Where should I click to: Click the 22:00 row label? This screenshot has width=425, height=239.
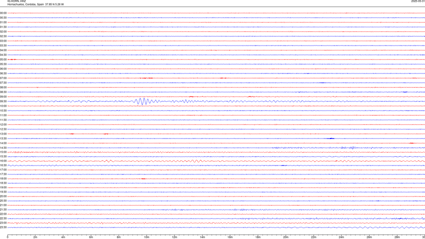pyautogui.click(x=3, y=214)
